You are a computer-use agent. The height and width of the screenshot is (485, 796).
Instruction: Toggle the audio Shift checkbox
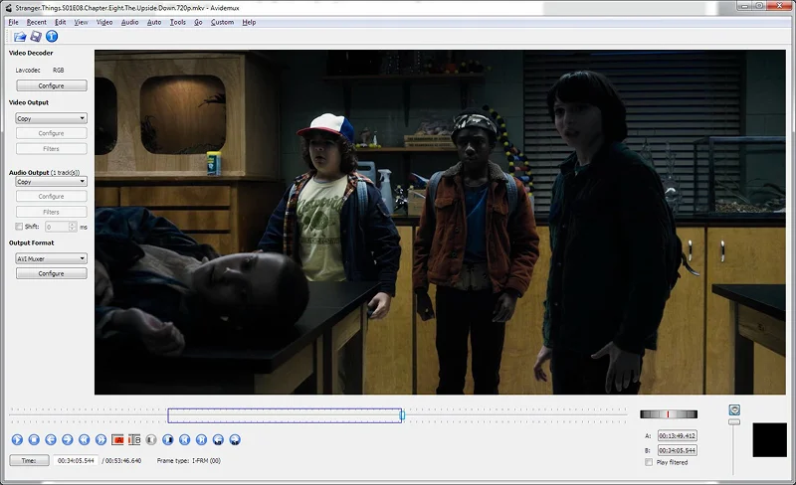pos(19,227)
